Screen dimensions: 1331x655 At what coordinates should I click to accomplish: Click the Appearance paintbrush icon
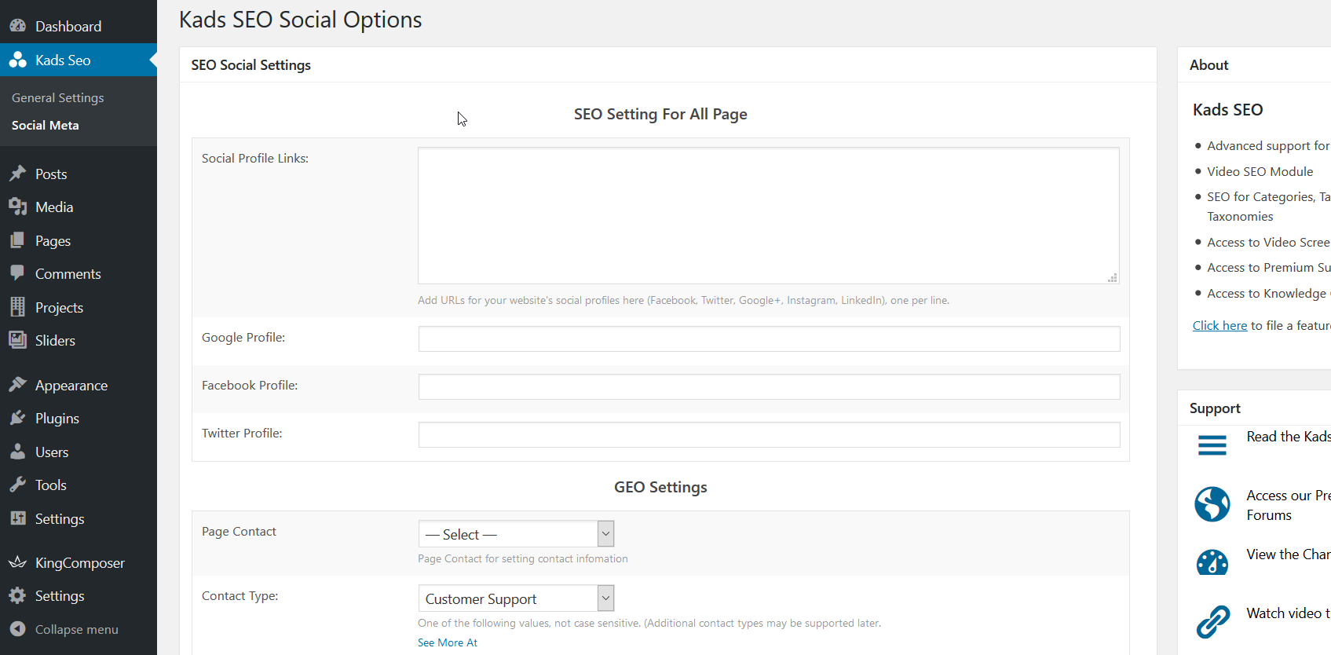pyautogui.click(x=17, y=385)
